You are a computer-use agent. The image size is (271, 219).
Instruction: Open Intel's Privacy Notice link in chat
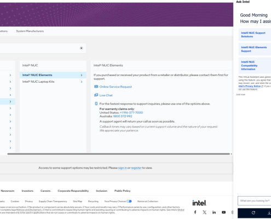coord(250,86)
